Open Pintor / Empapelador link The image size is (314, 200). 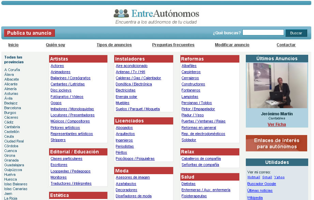pos(198,109)
